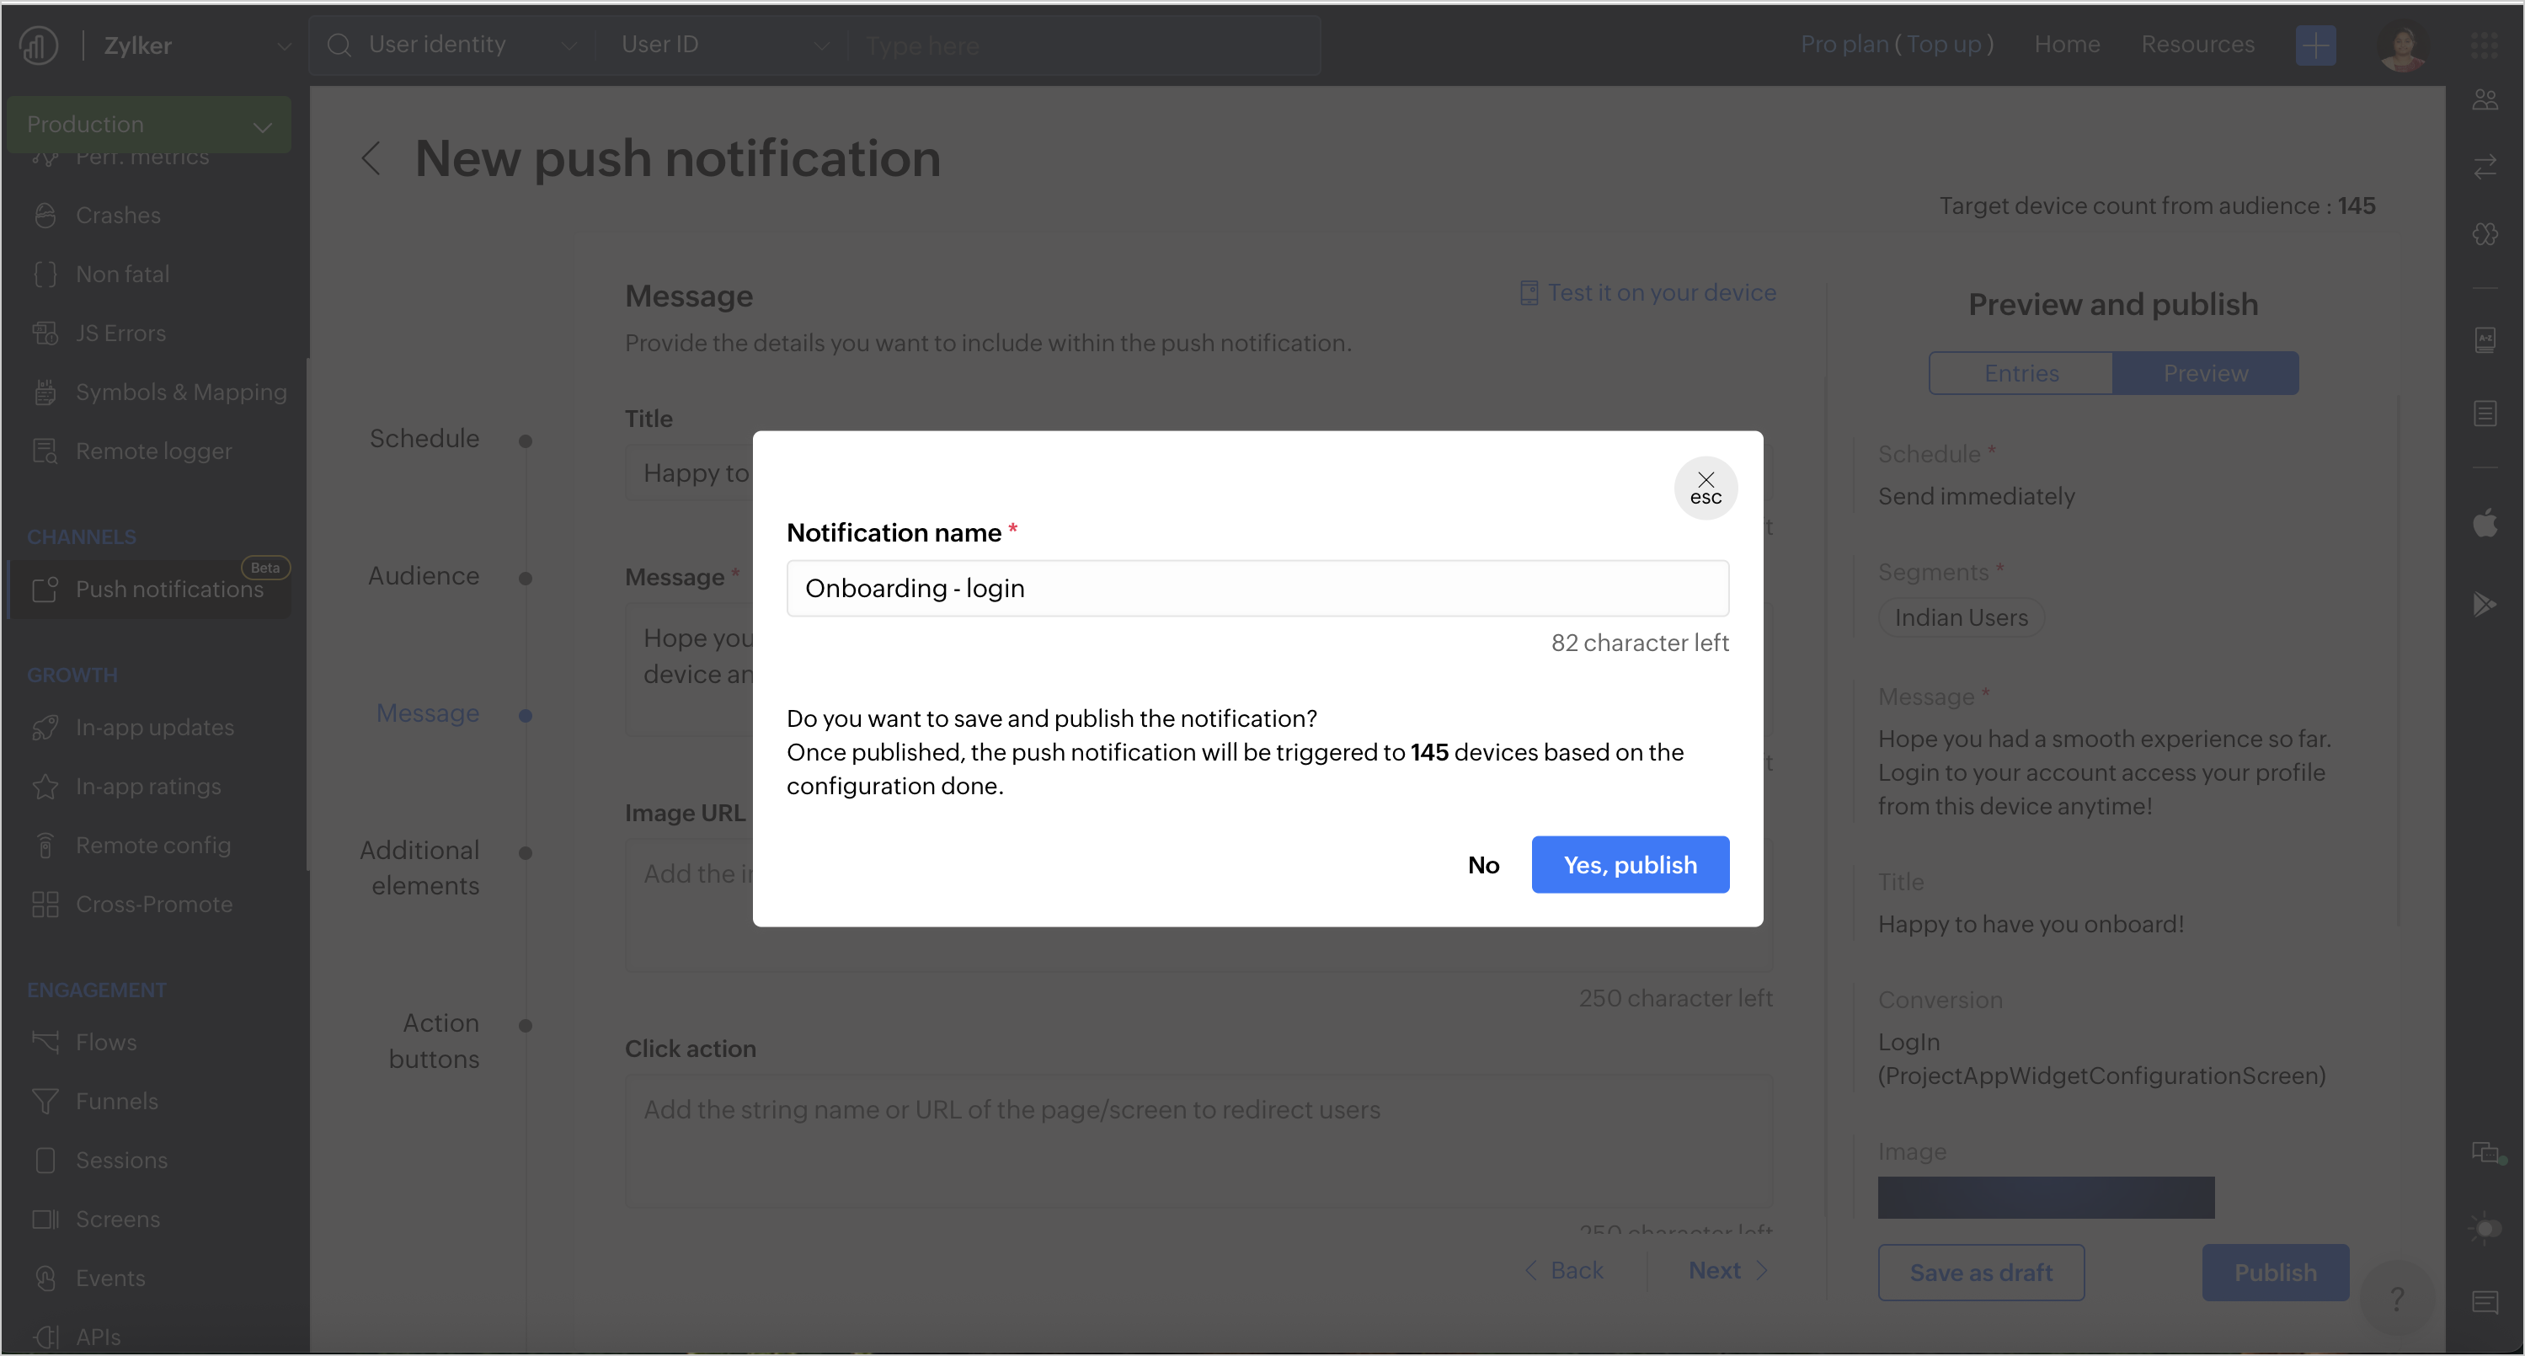Screen dimensions: 2525x1356
Task: Close the dialog with the esc button
Action: [1705, 488]
